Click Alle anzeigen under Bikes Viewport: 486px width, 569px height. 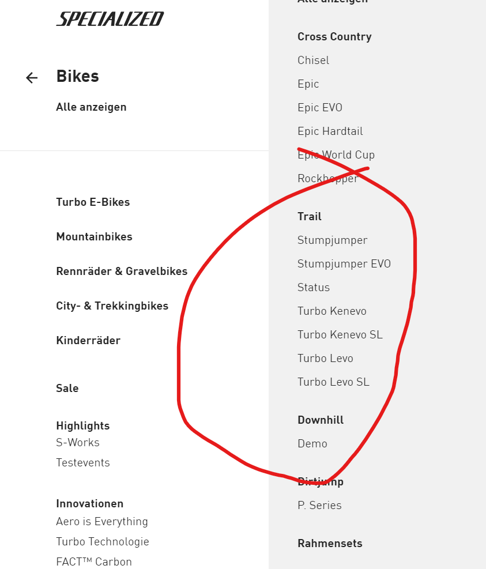[x=91, y=107]
